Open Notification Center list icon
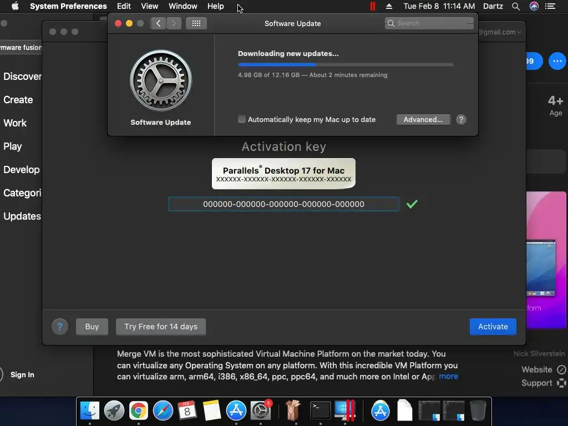 (x=550, y=6)
